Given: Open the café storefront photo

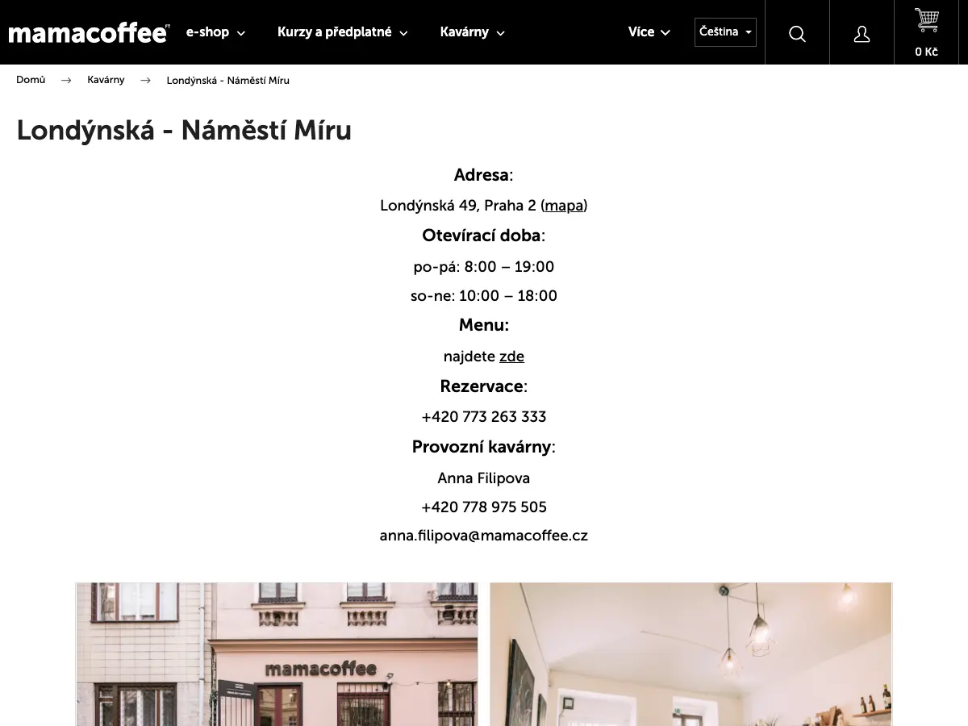Looking at the screenshot, I should tap(277, 654).
